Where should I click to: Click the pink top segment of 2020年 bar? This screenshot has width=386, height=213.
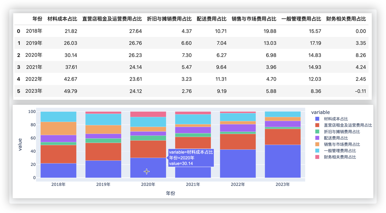click(x=148, y=114)
